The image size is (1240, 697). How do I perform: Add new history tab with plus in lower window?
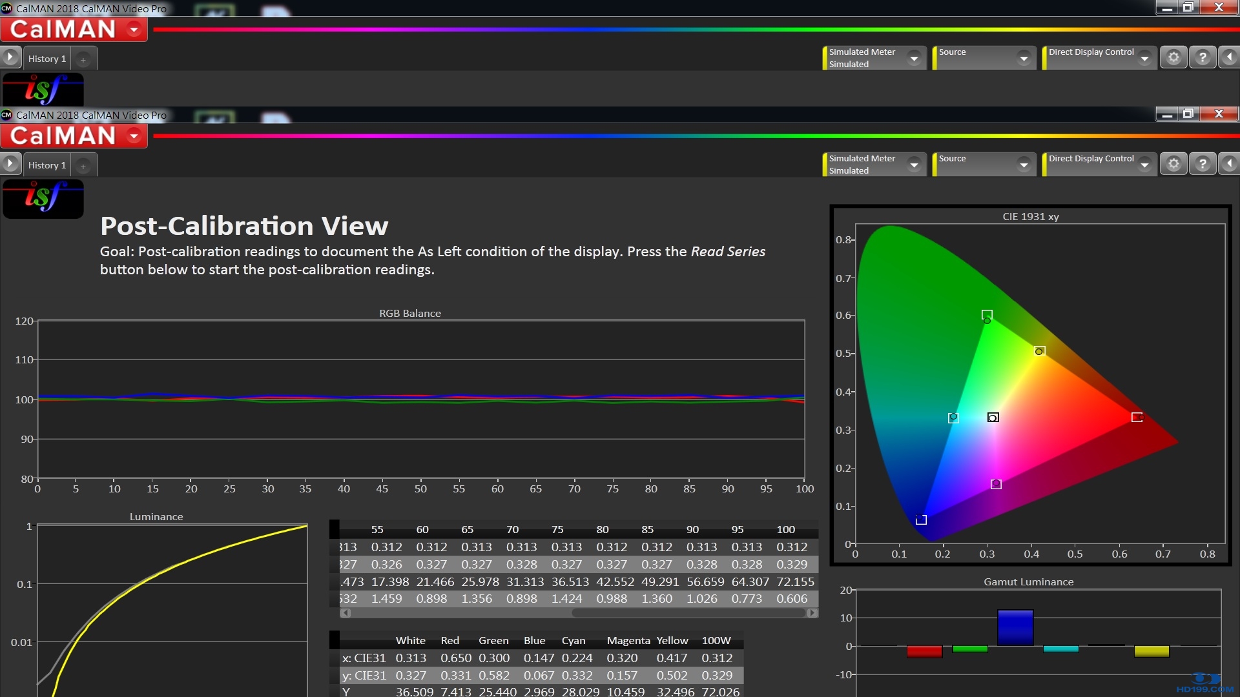pos(83,166)
